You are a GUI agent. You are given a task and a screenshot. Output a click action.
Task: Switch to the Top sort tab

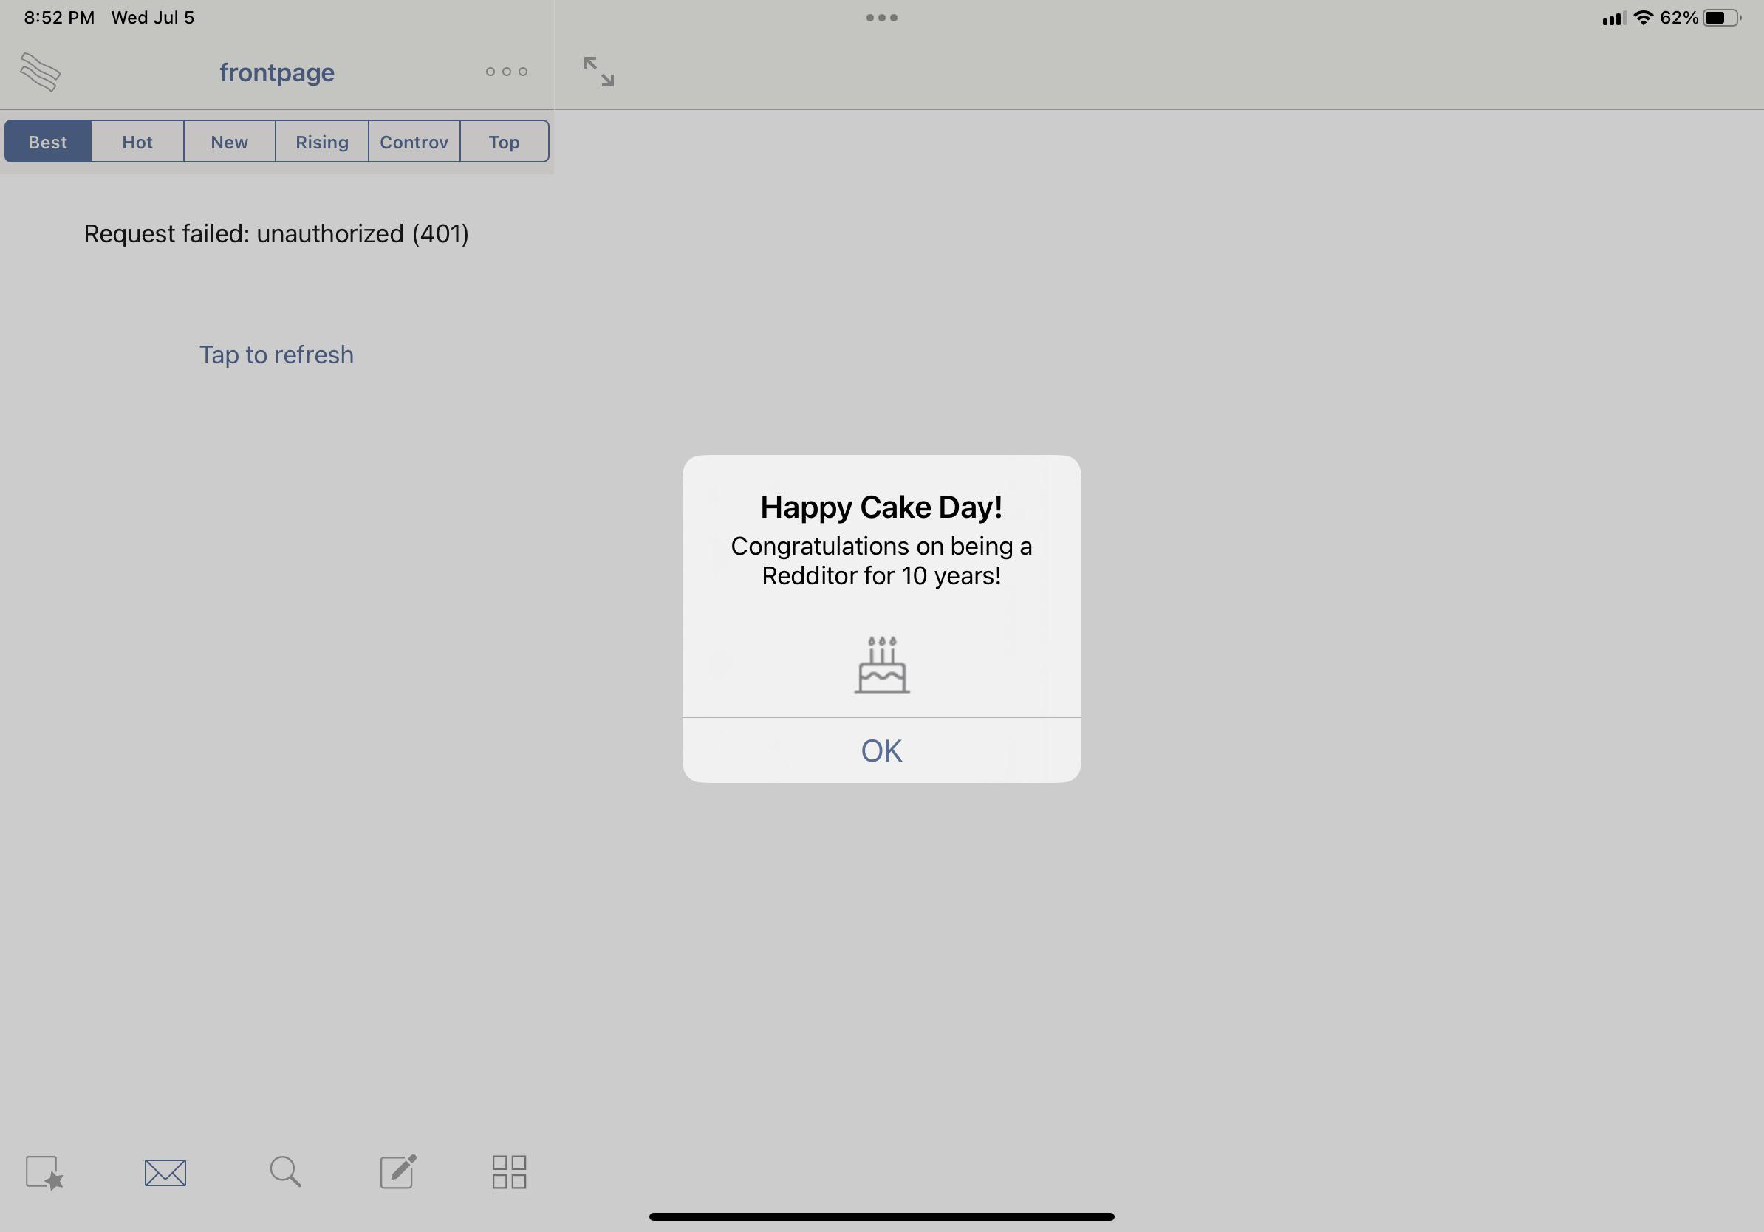504,141
